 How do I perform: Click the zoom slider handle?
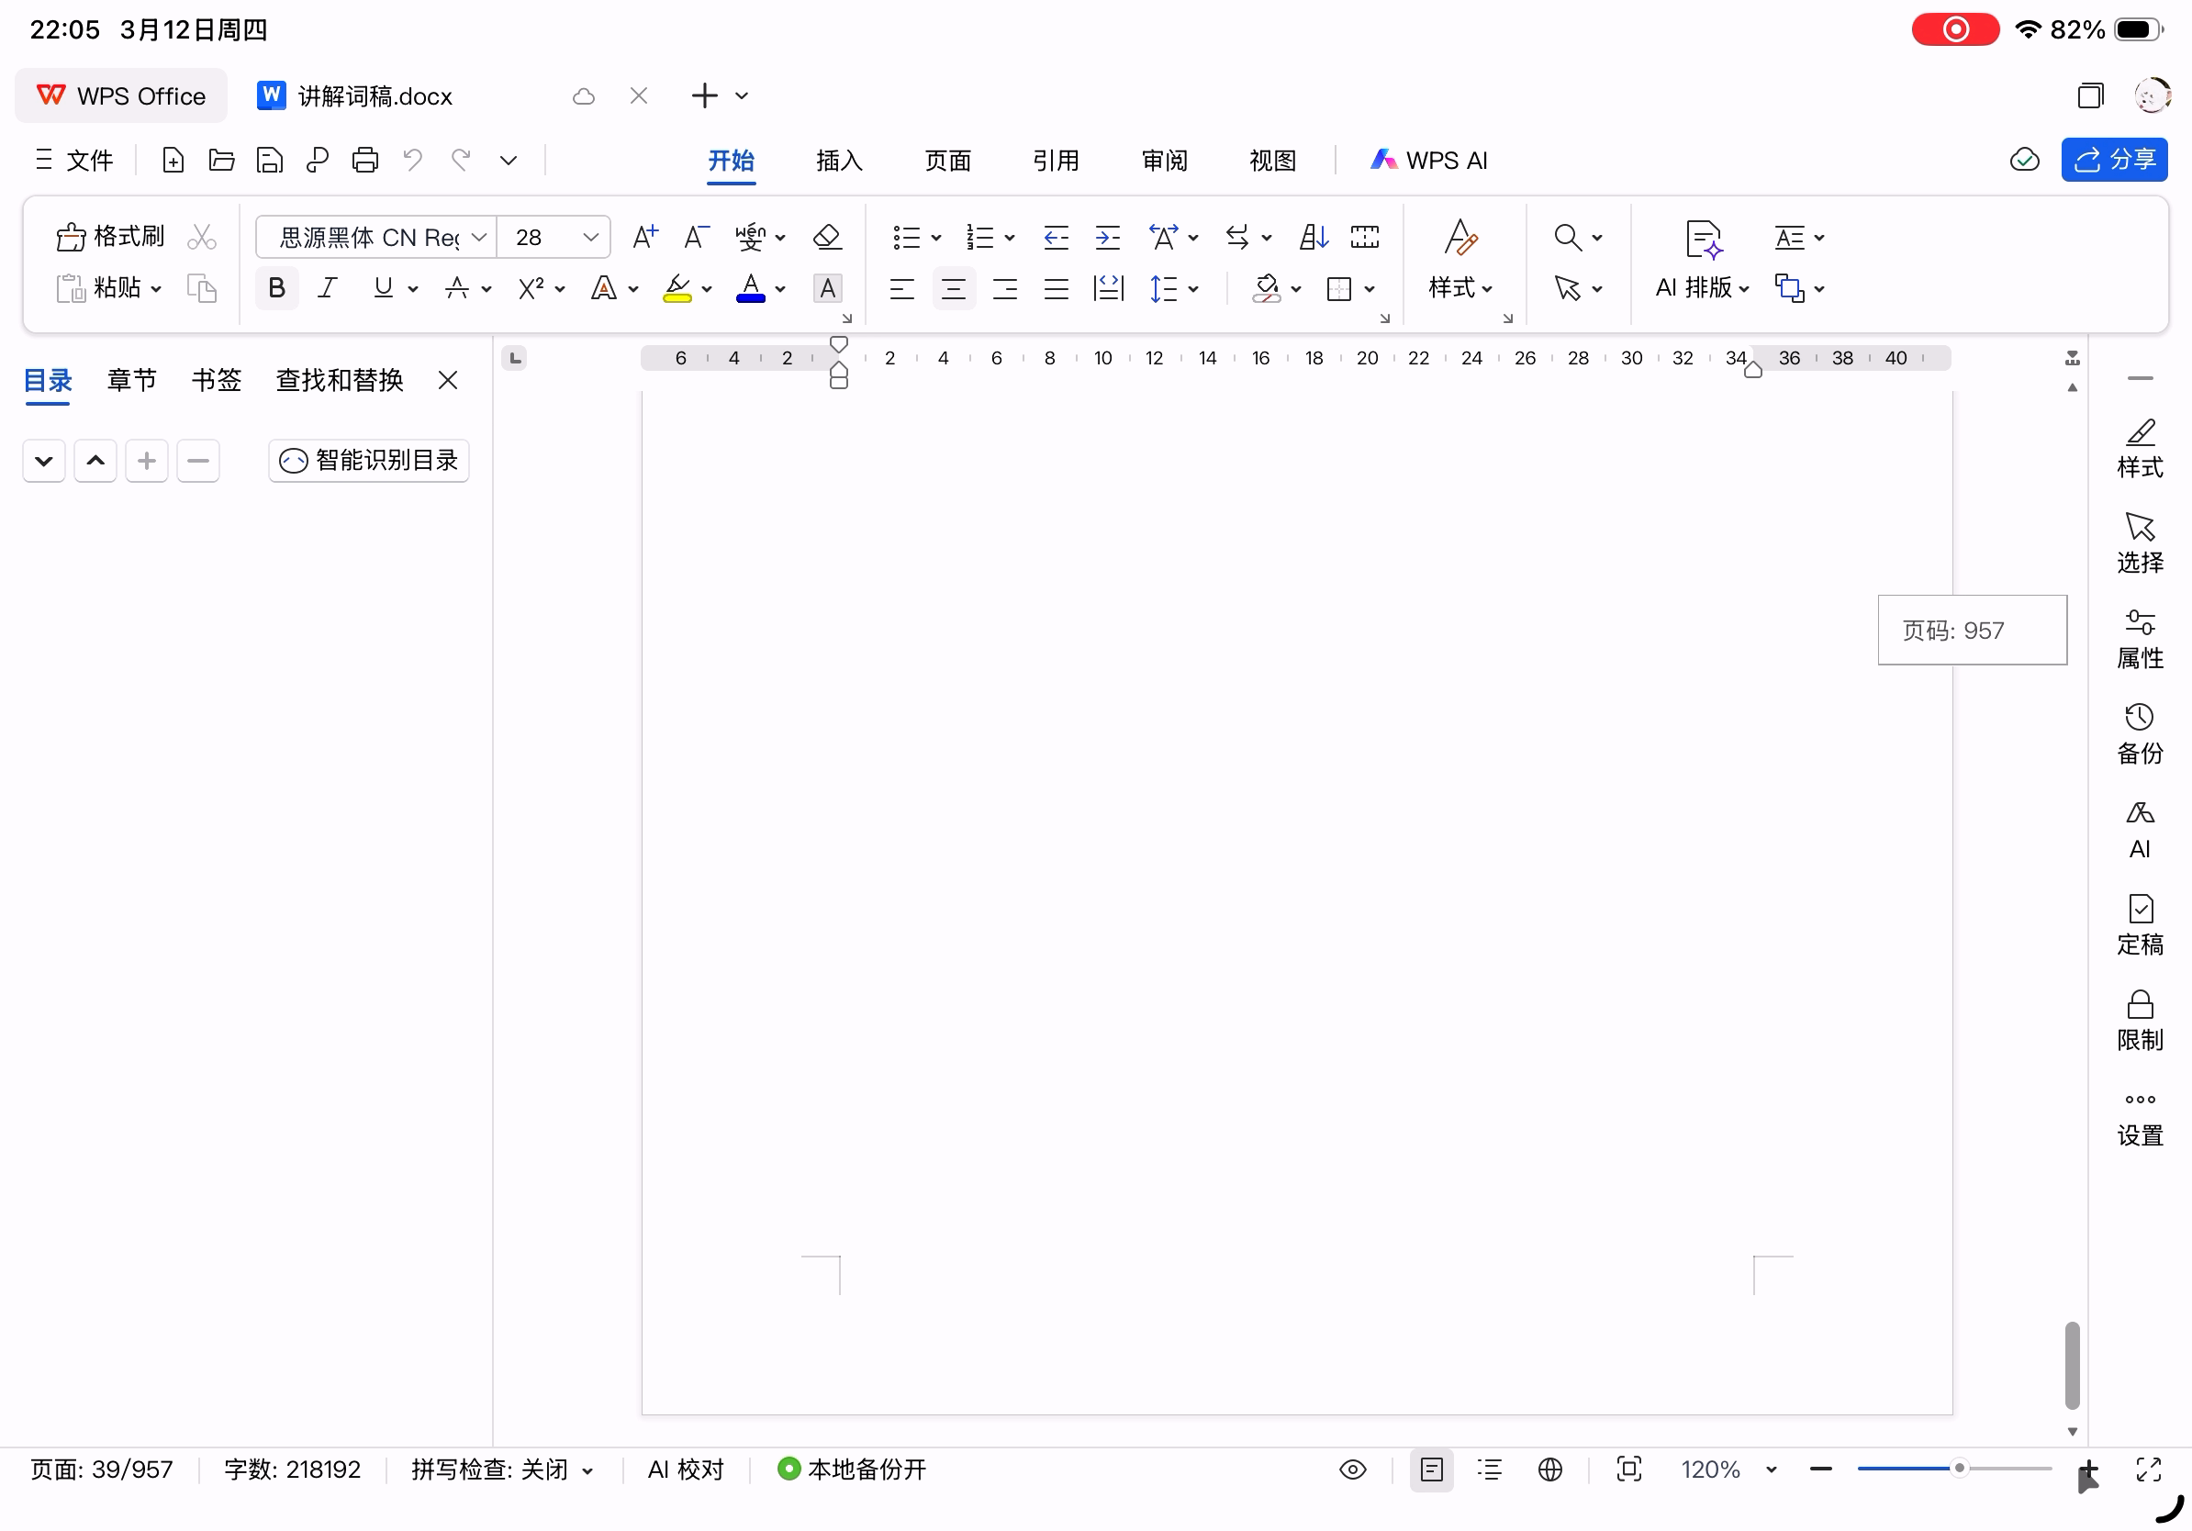(1958, 1468)
